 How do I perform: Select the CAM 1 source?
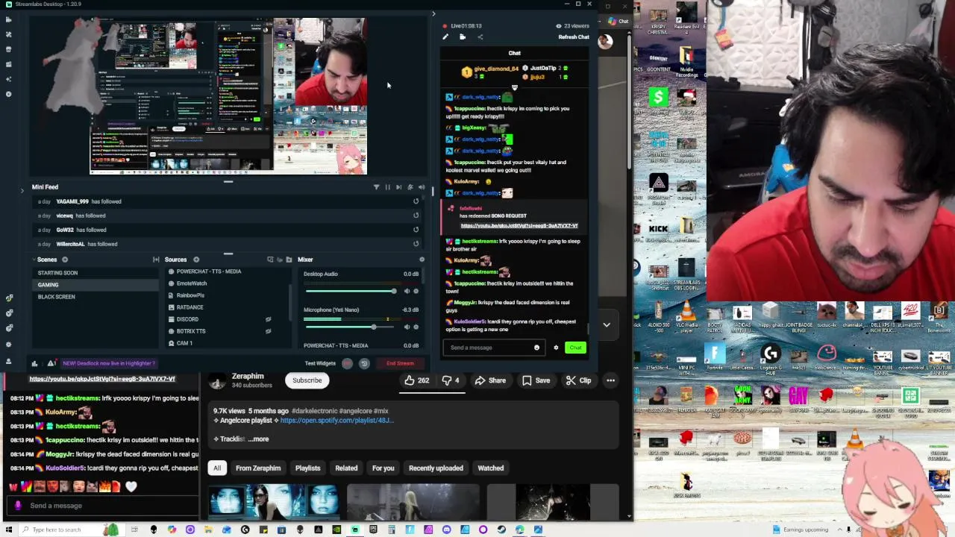184,343
